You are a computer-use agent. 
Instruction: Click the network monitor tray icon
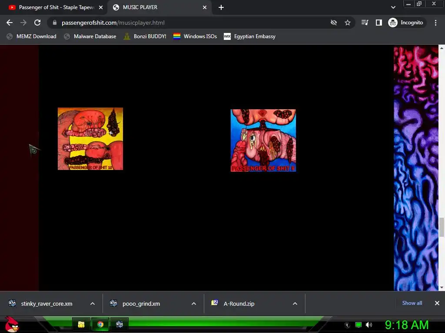[x=359, y=325]
